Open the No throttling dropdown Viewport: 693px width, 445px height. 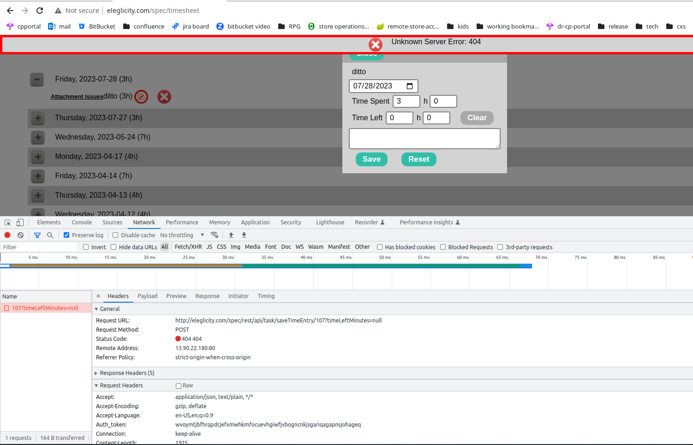pos(182,235)
